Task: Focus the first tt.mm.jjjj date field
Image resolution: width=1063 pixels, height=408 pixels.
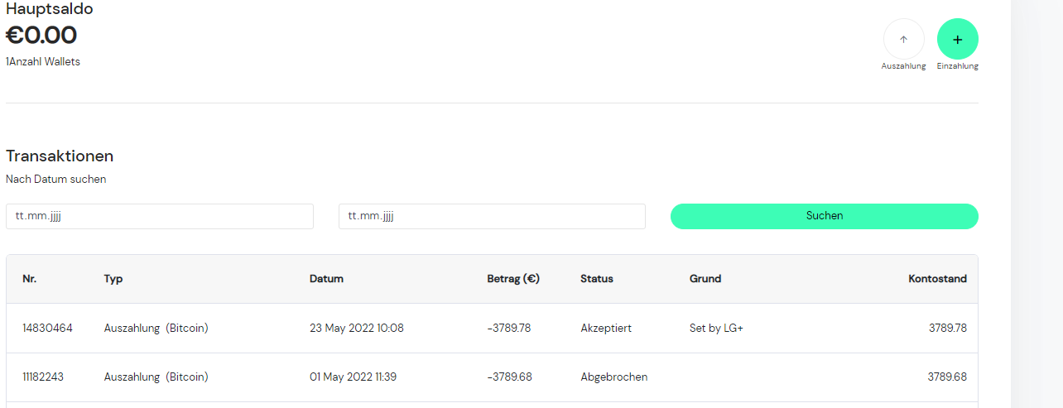Action: tap(160, 216)
